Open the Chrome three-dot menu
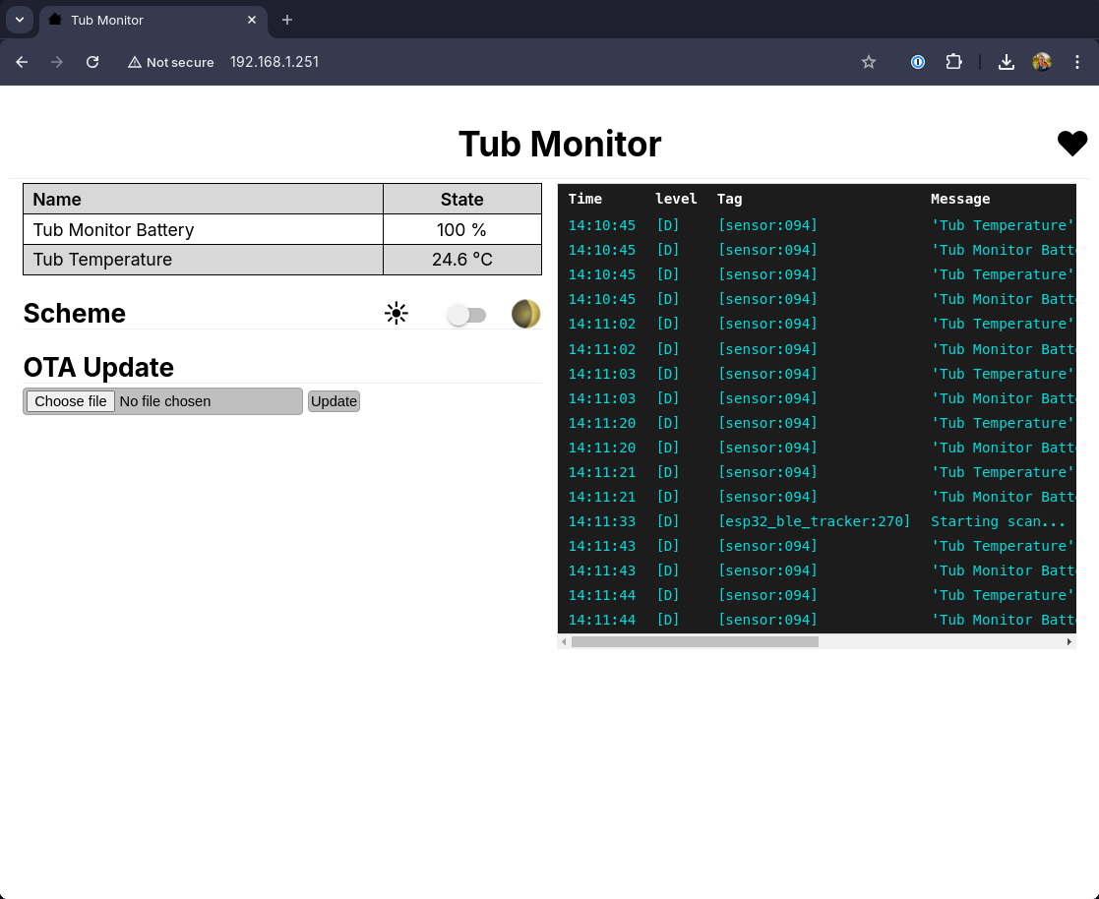Screen dimensions: 1099x899 point(1078,62)
